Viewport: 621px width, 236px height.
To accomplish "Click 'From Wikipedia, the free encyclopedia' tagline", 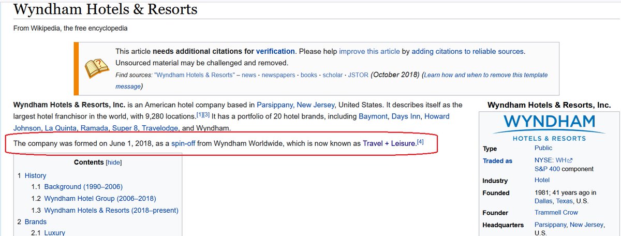I will point(70,28).
